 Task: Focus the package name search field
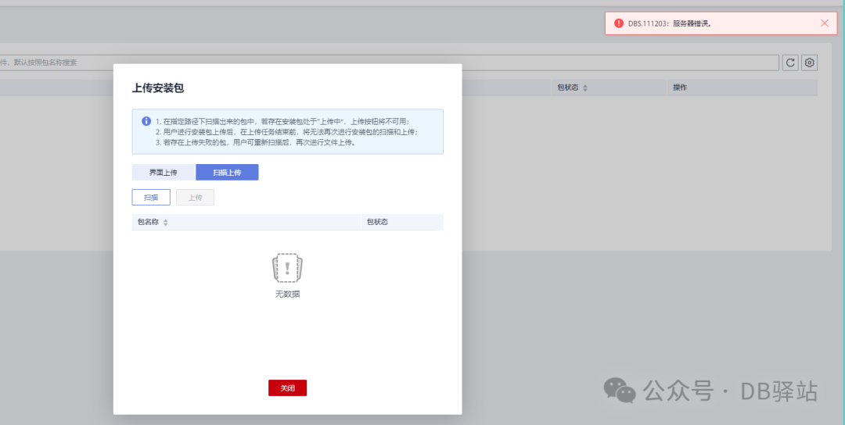point(389,62)
